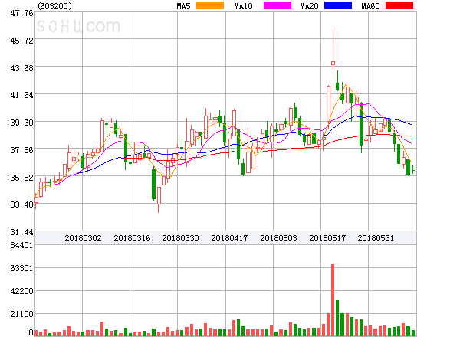
Task: Click the tallest red volume bar
Action: pyautogui.click(x=333, y=300)
